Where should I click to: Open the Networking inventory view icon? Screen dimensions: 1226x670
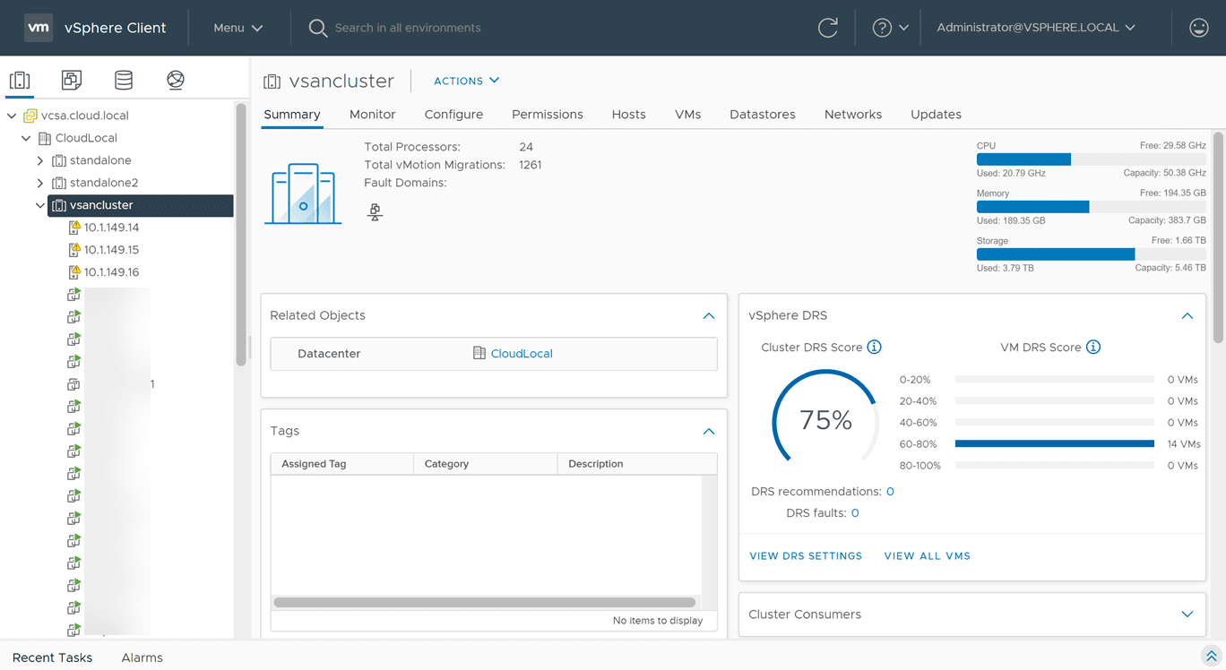[x=176, y=81]
